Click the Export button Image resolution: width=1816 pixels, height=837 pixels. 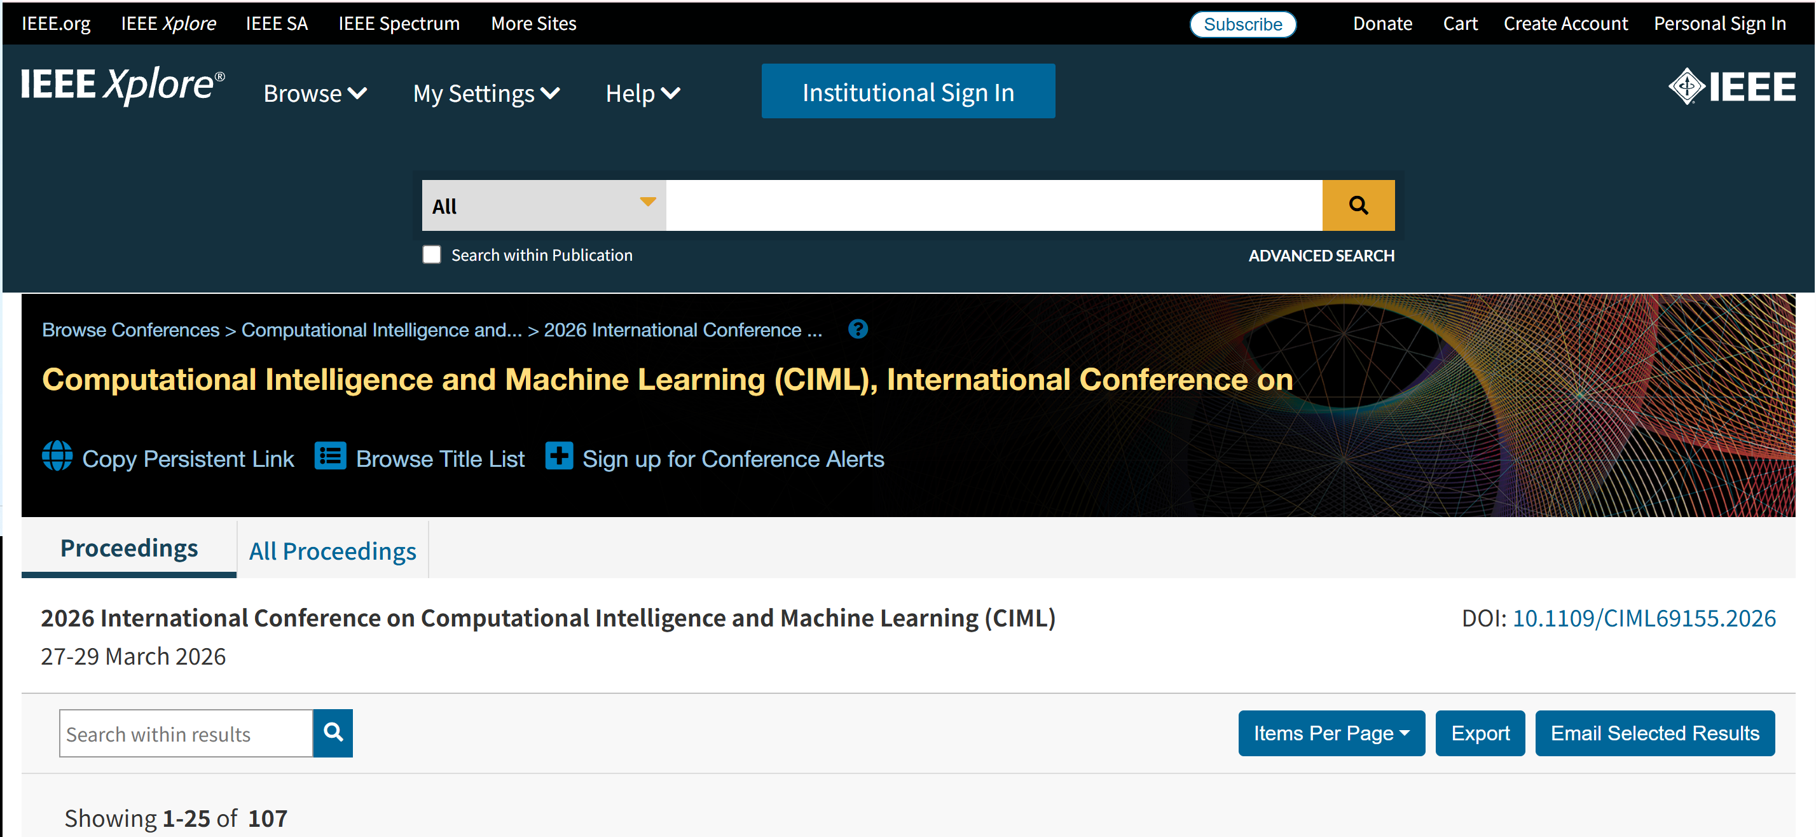pyautogui.click(x=1480, y=733)
